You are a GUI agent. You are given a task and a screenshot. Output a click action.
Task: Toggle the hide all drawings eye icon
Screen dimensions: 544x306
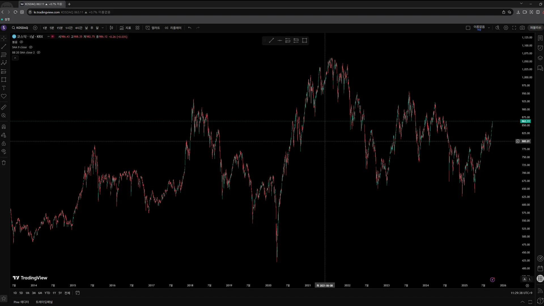tap(4, 151)
